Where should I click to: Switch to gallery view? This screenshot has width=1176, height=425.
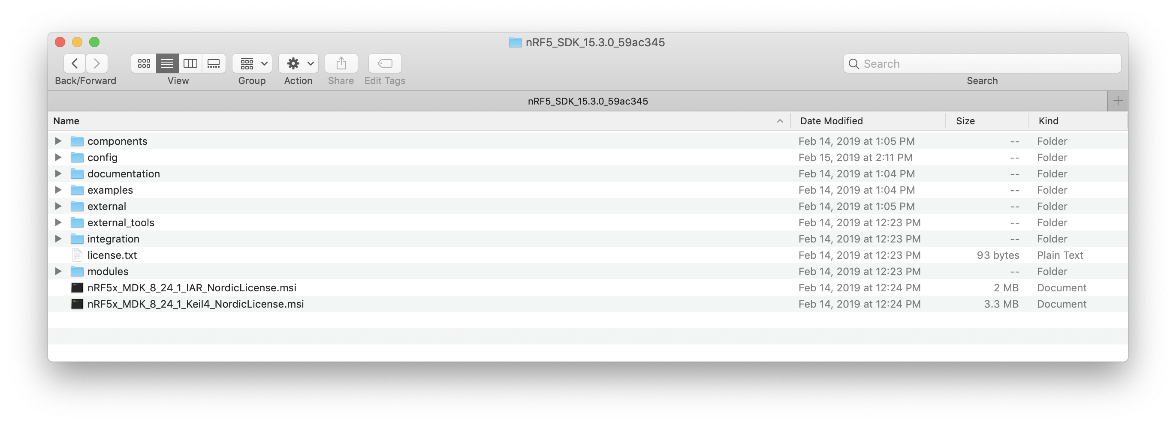(x=214, y=63)
